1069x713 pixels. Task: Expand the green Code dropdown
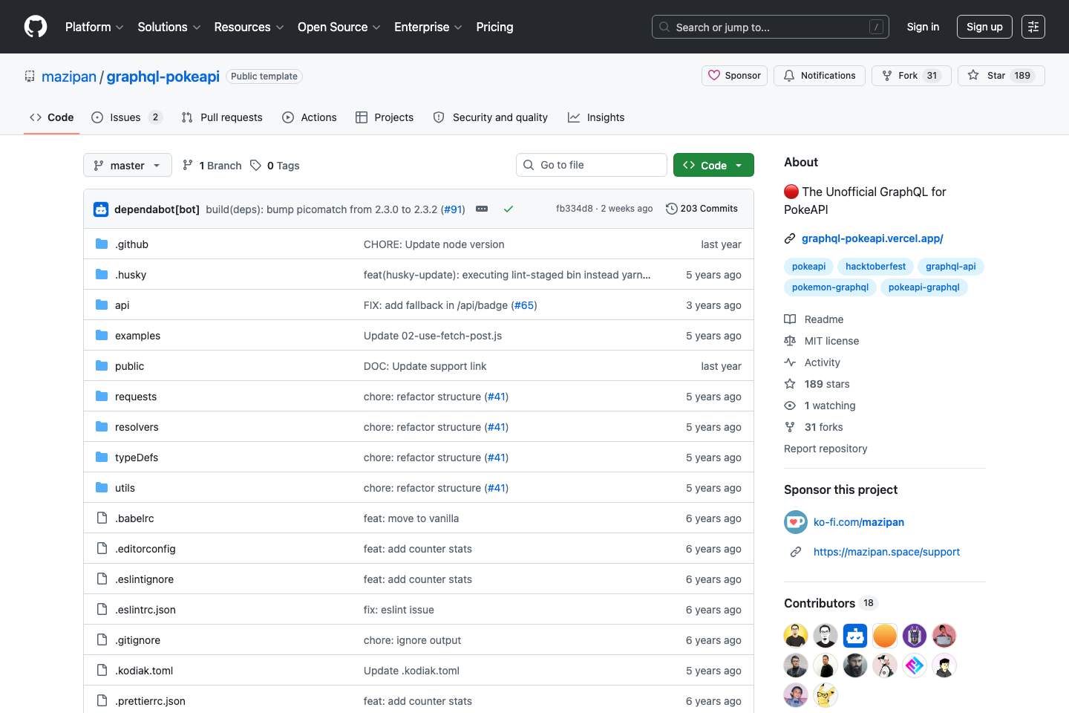pyautogui.click(x=738, y=165)
